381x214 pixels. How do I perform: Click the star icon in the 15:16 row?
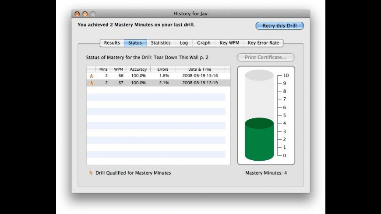click(92, 76)
